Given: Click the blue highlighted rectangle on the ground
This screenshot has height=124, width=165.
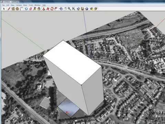Looking at the screenshot, I should coord(68,107).
